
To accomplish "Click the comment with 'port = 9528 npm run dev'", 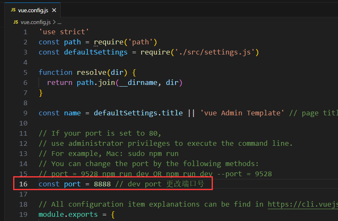I will pyautogui.click(x=155, y=174).
